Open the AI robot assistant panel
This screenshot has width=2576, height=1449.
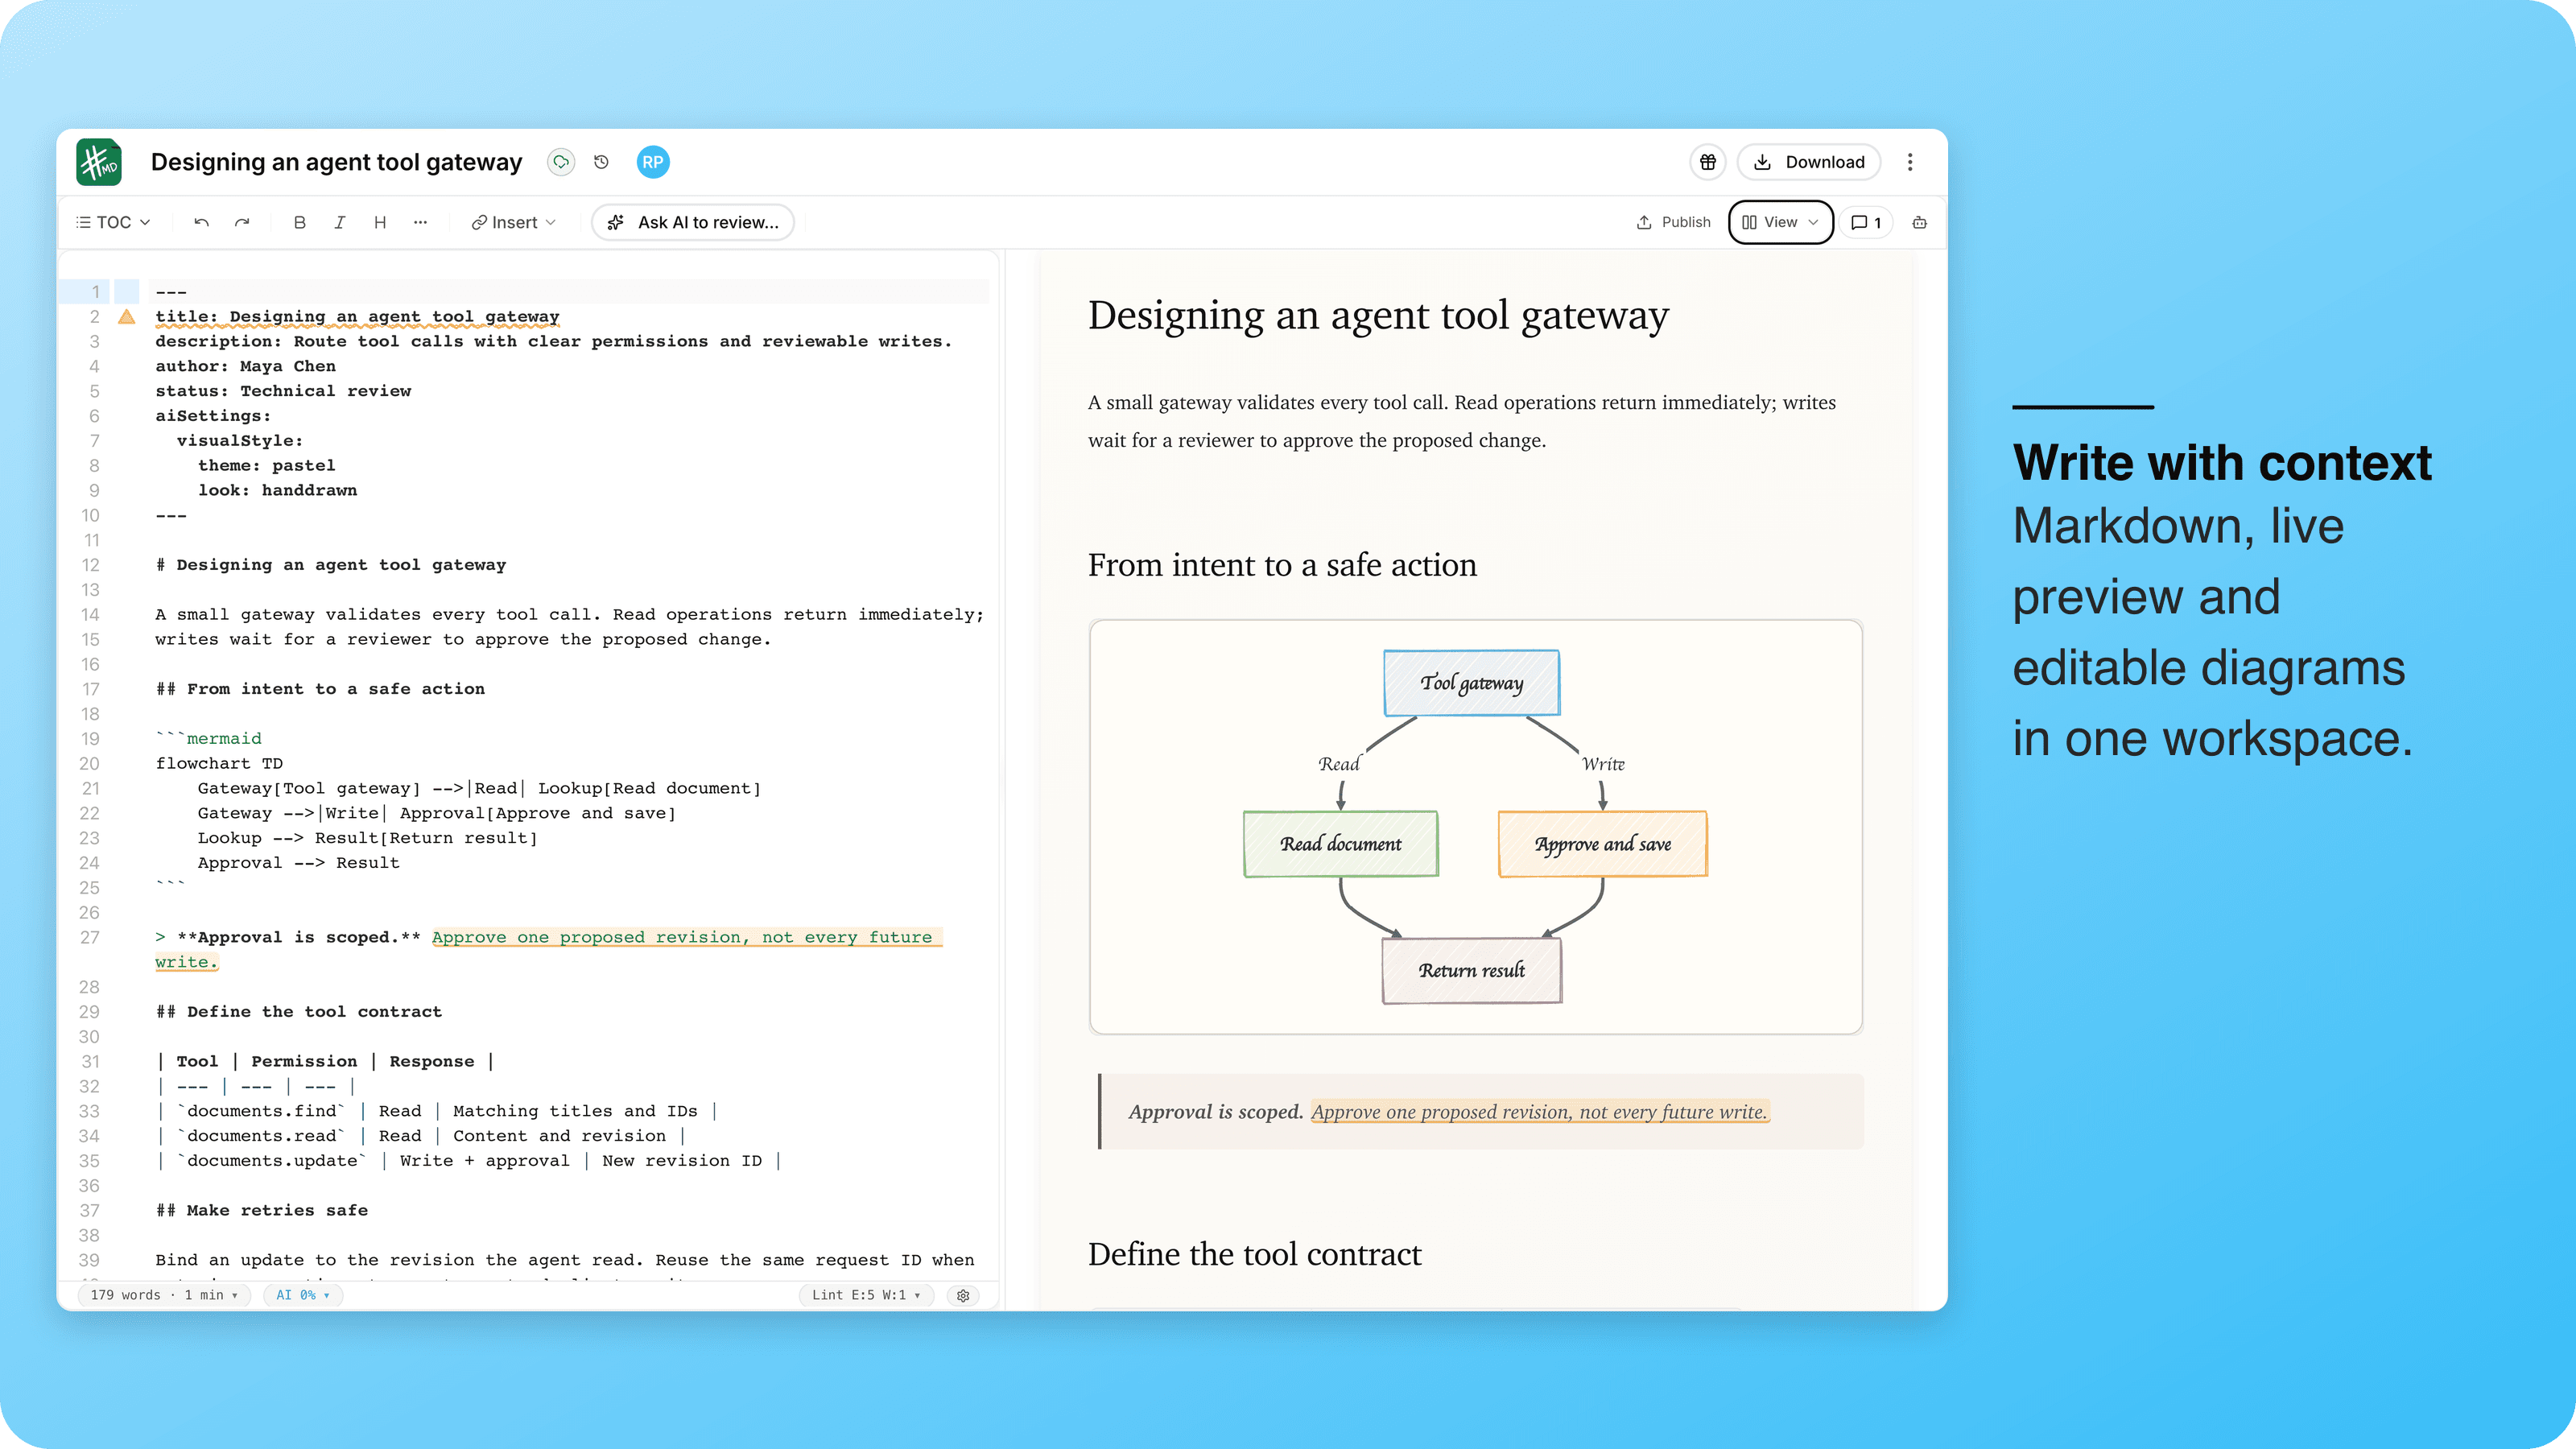tap(1919, 222)
